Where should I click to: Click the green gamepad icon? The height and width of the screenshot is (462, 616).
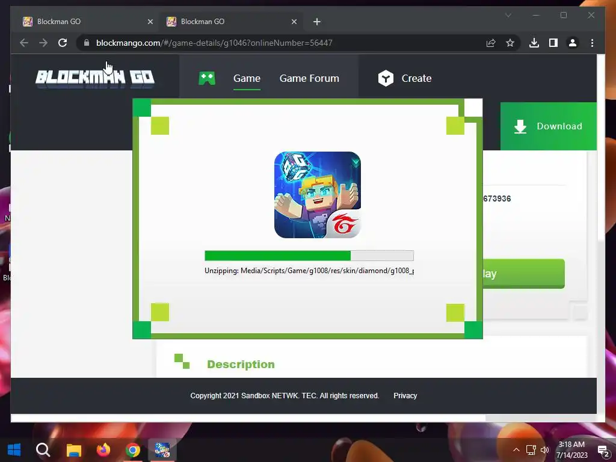click(207, 78)
